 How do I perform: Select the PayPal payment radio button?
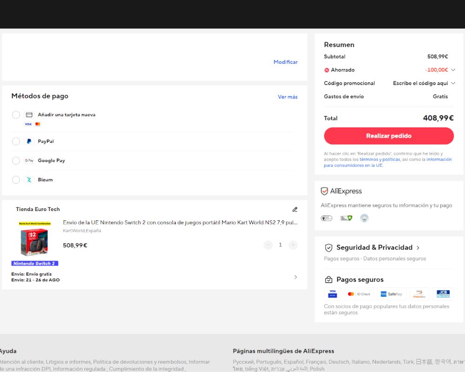coord(16,141)
